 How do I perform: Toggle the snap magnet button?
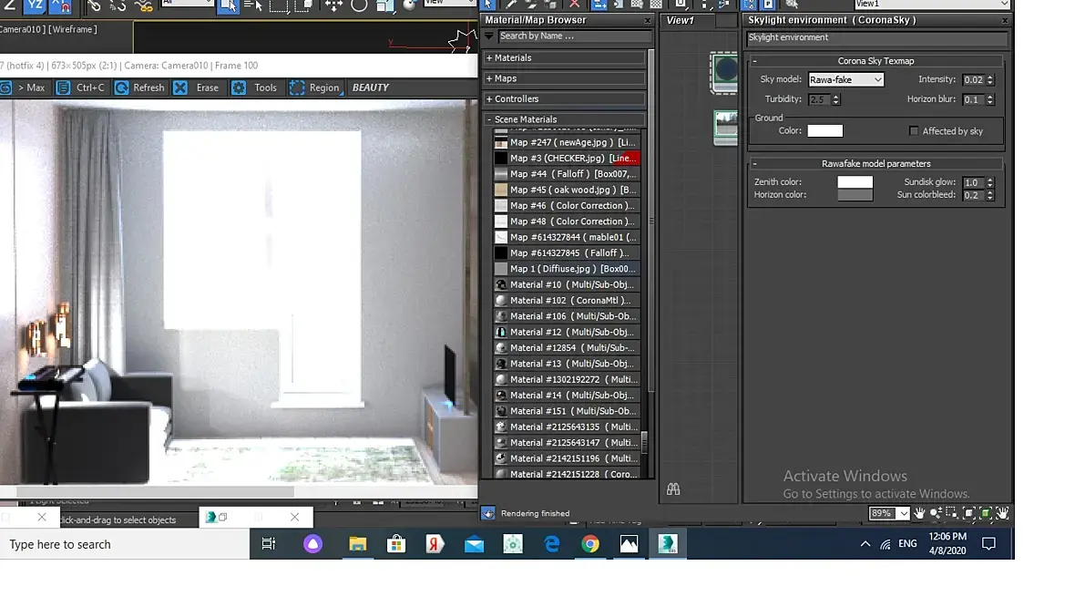point(59,6)
